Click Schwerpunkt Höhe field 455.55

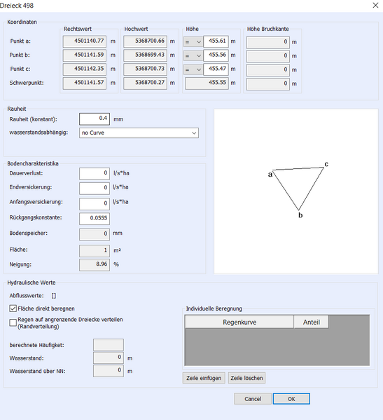[x=207, y=83]
